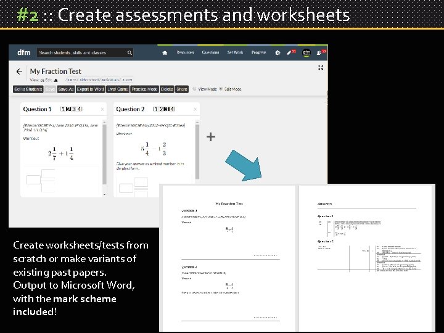Start a Live! Game
This screenshot has width=444, height=333.
[118, 89]
